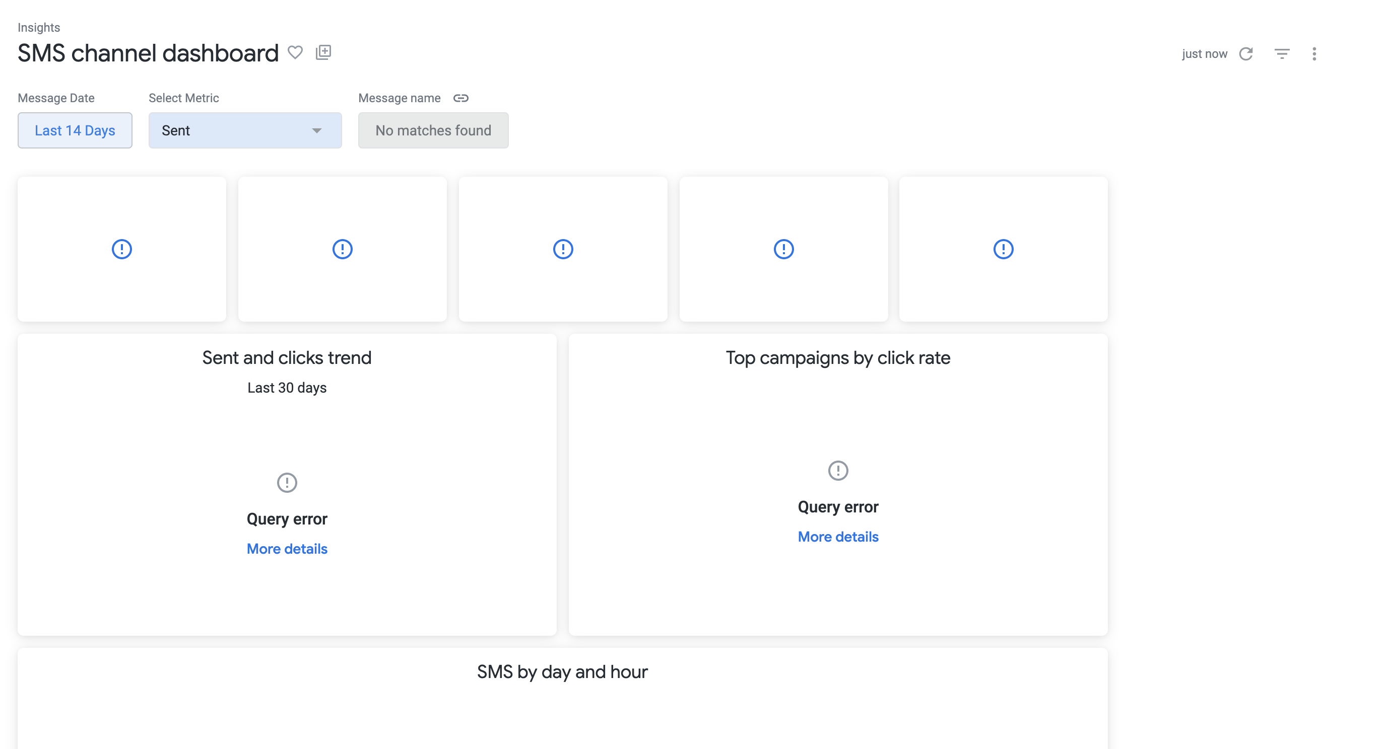Viewport: 1386px width, 749px height.
Task: Click the add to board icon
Action: pos(323,52)
